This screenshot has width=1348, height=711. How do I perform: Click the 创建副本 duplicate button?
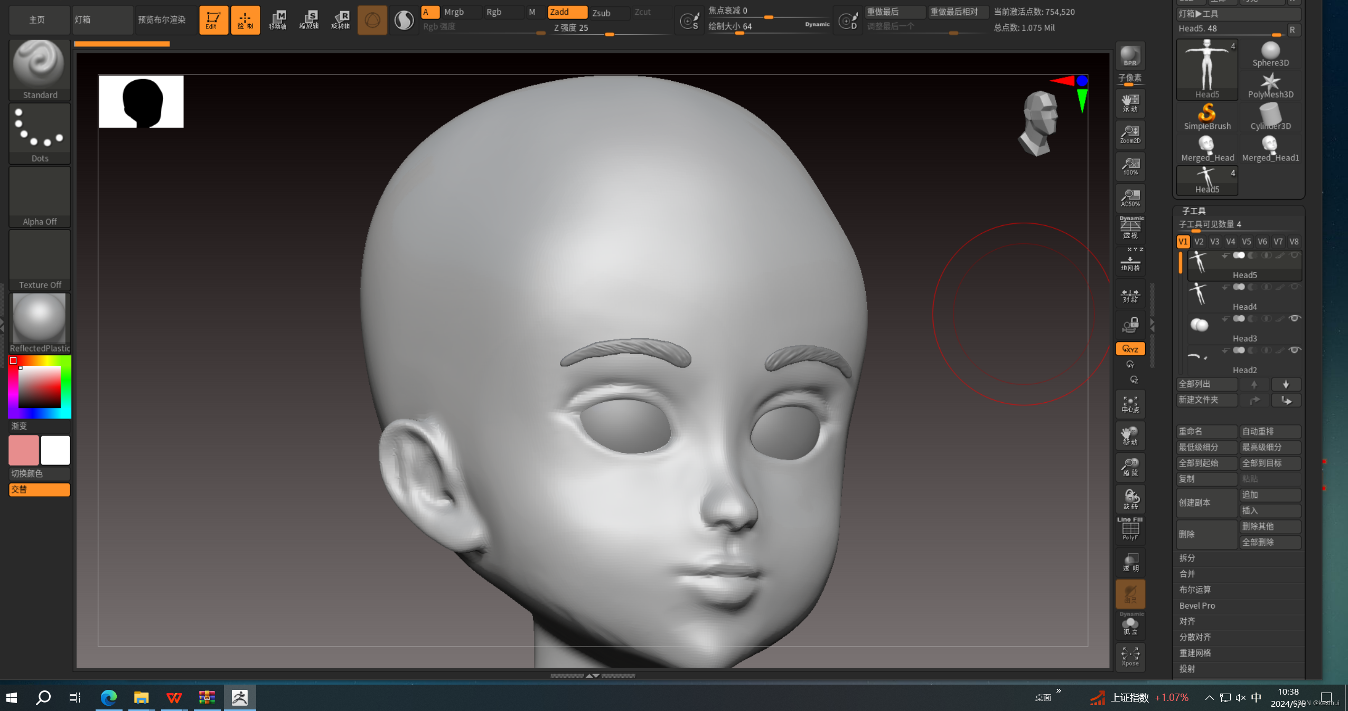coord(1206,503)
